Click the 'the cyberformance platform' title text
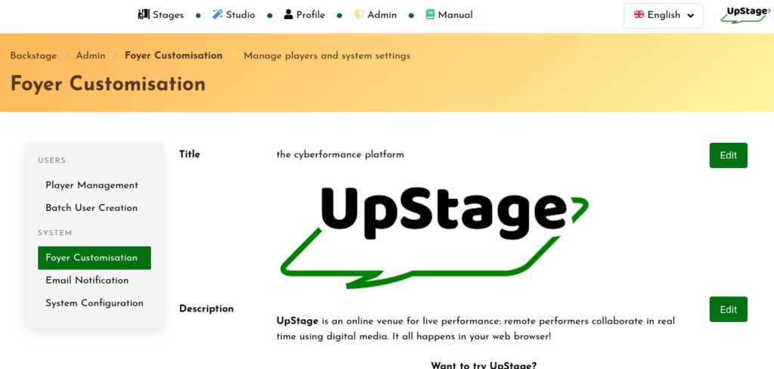The image size is (774, 369). coord(340,154)
